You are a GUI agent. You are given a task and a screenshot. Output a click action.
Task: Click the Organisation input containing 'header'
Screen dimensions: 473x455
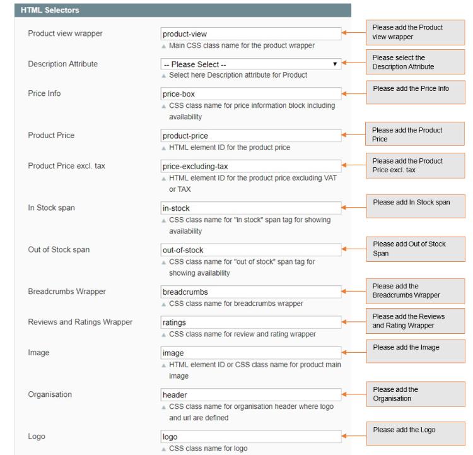[x=250, y=394]
